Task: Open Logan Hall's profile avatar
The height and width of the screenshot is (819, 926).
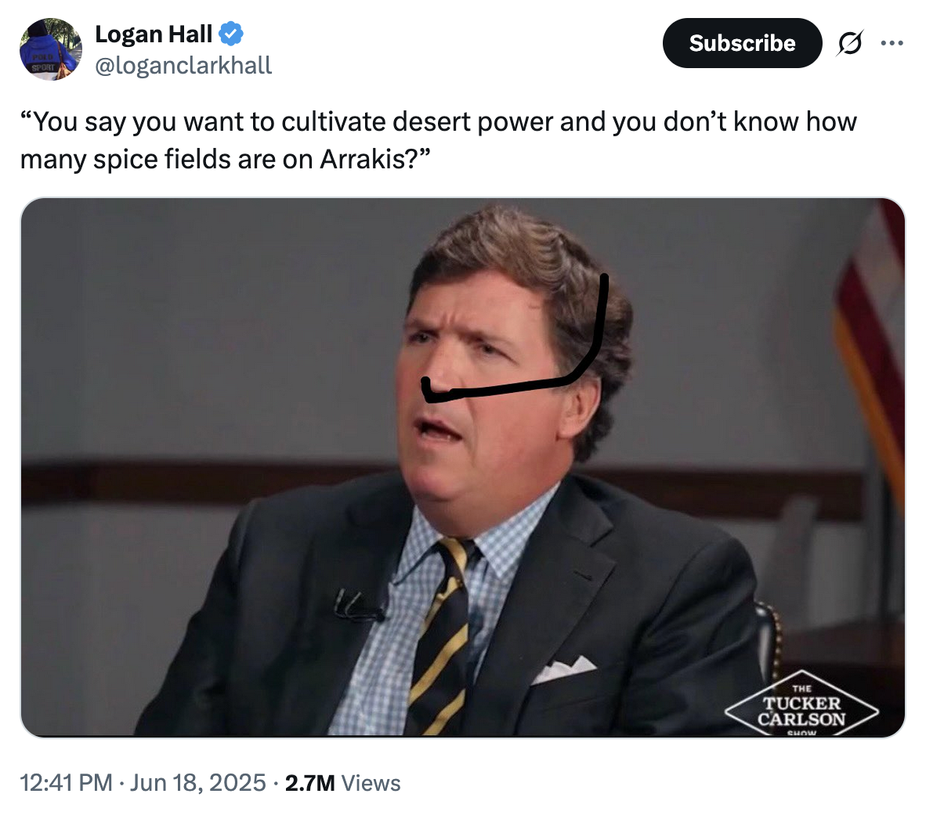Action: 51,49
